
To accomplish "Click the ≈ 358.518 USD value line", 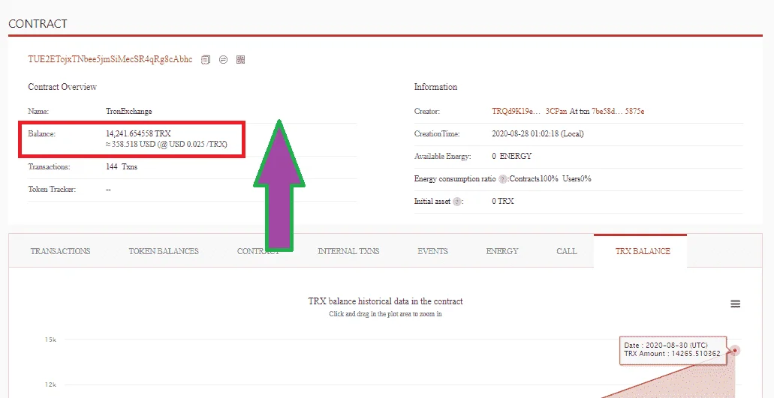I will (167, 145).
